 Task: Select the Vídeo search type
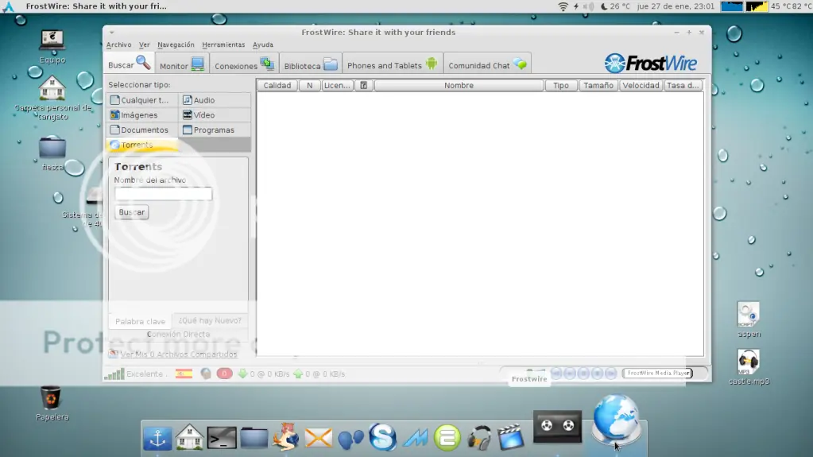pyautogui.click(x=214, y=115)
